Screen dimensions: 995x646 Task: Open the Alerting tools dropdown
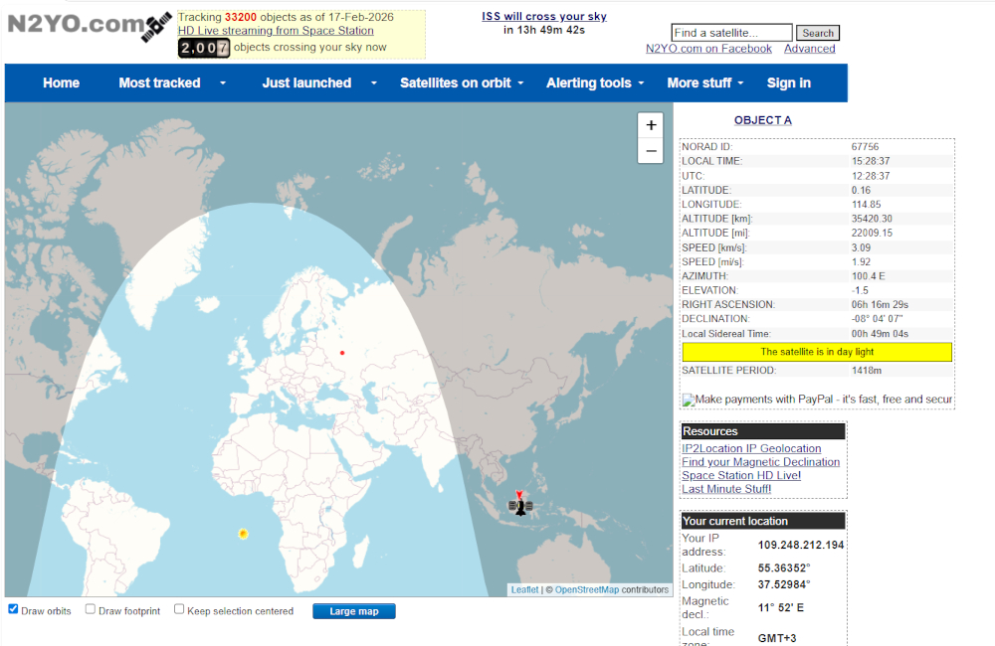point(594,83)
